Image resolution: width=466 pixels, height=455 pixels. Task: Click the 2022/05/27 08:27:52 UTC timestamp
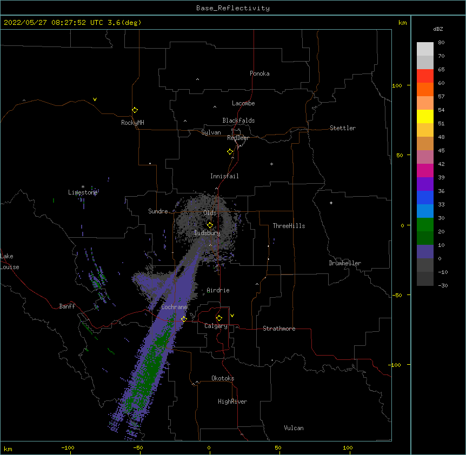click(x=54, y=23)
